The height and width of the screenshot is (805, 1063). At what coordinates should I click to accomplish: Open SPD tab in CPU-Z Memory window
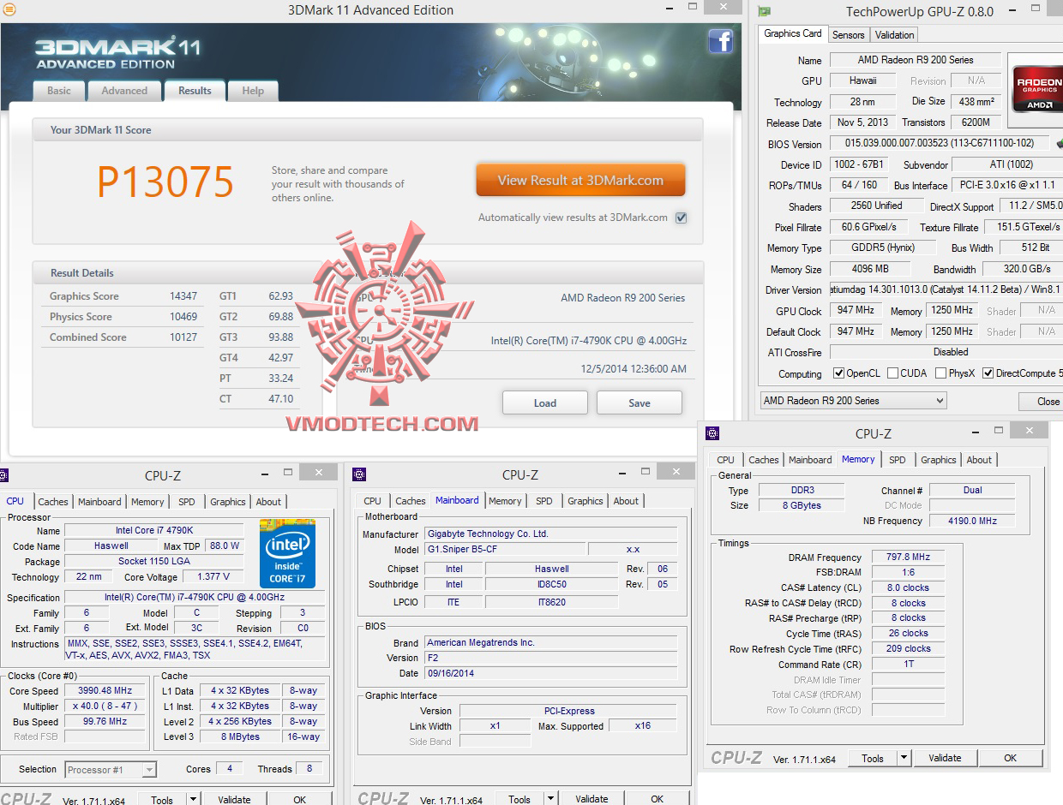point(898,460)
